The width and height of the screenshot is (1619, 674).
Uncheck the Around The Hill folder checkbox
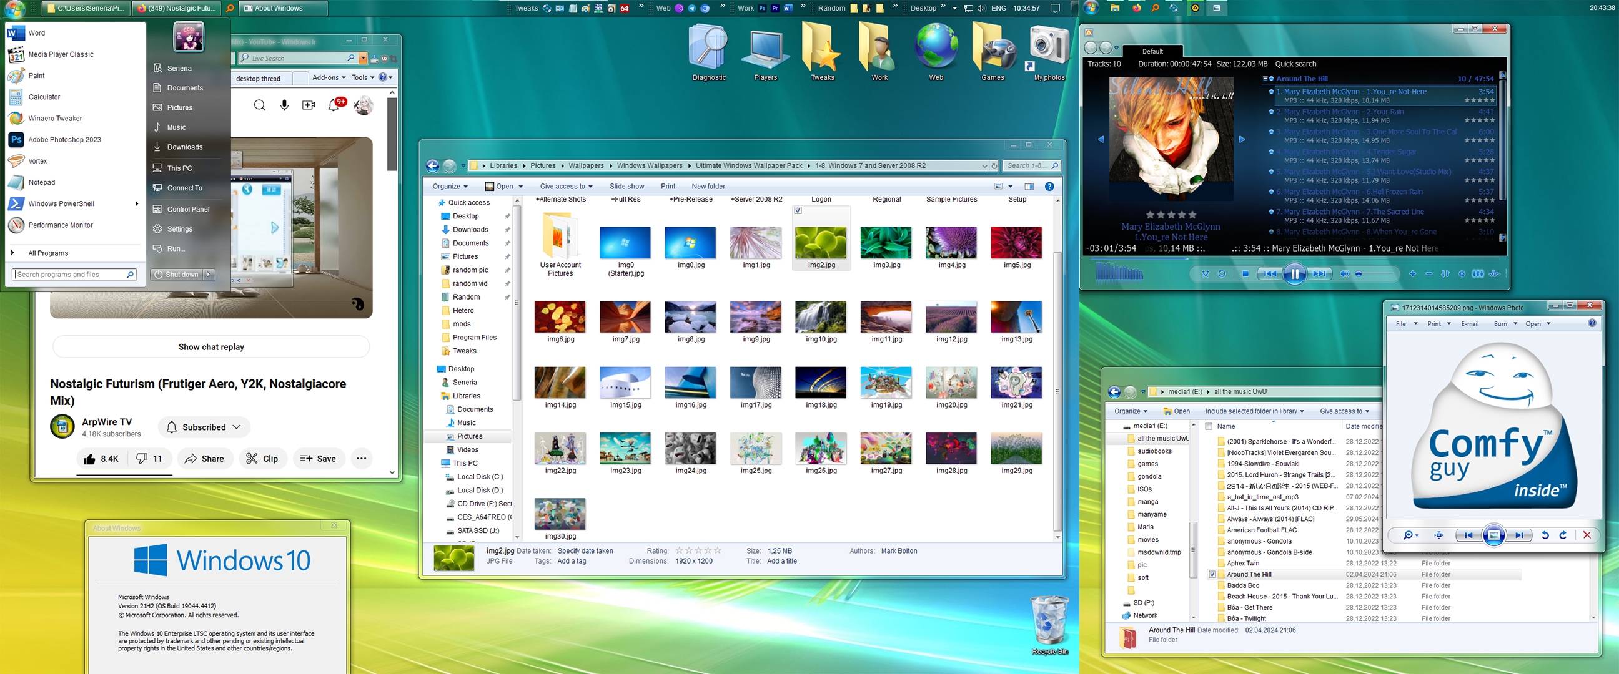[1212, 574]
